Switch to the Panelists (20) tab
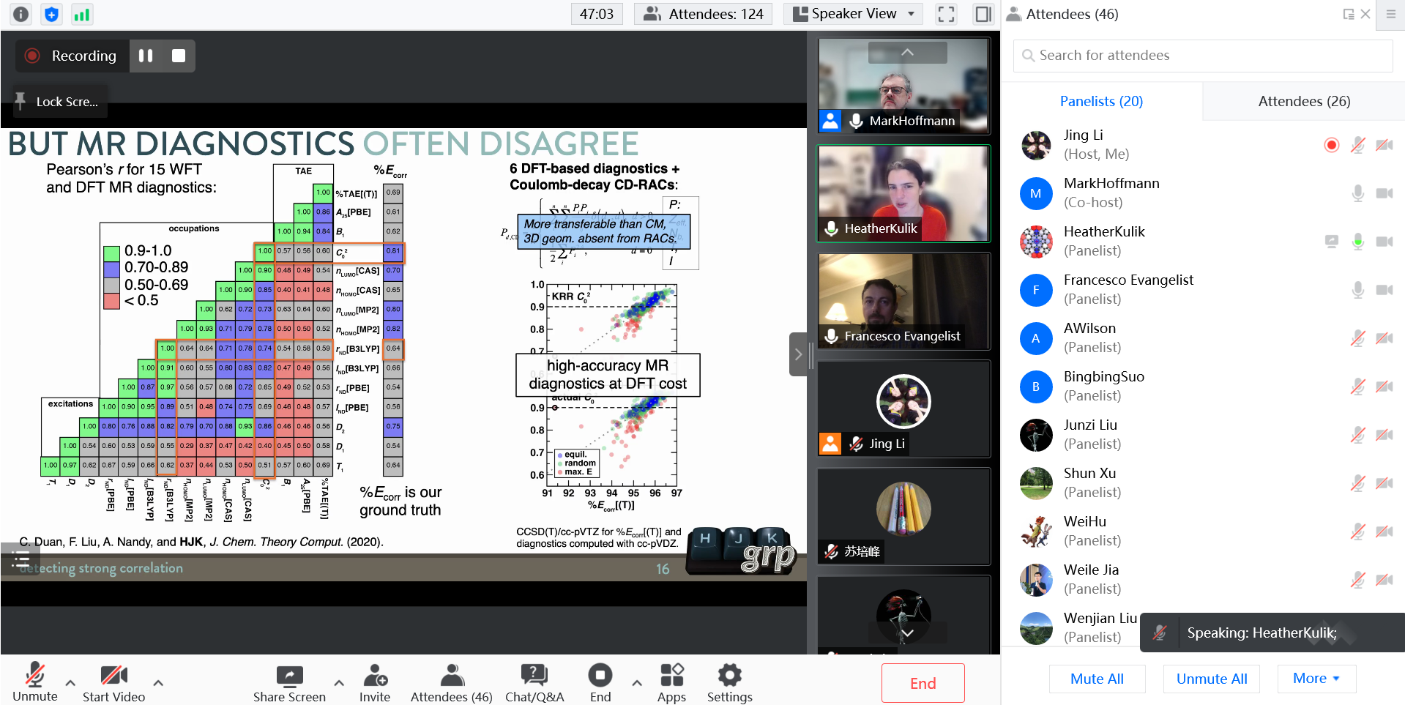1405x705 pixels. point(1100,101)
